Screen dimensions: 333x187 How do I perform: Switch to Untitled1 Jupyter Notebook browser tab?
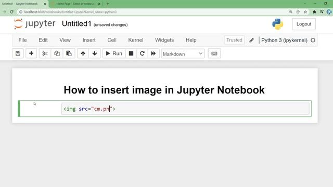[x=20, y=4]
